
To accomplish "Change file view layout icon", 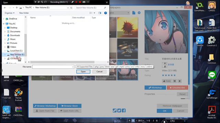I will tap(91, 13).
